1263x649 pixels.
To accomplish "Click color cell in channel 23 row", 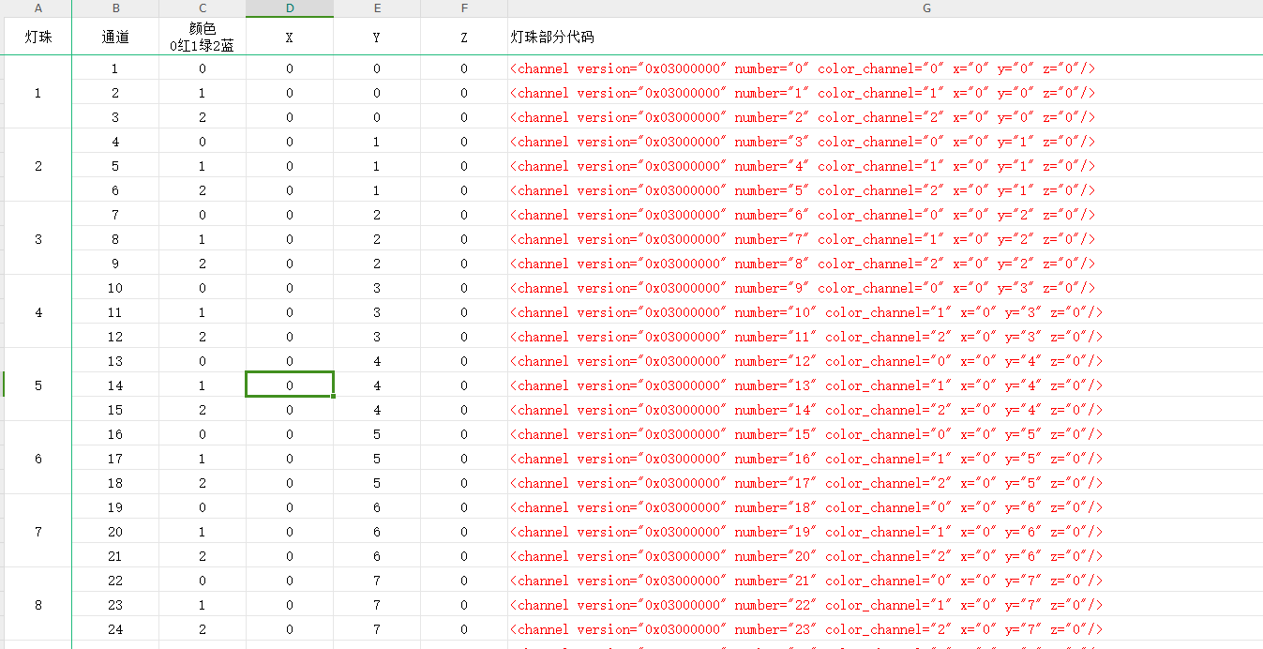I will pyautogui.click(x=203, y=605).
